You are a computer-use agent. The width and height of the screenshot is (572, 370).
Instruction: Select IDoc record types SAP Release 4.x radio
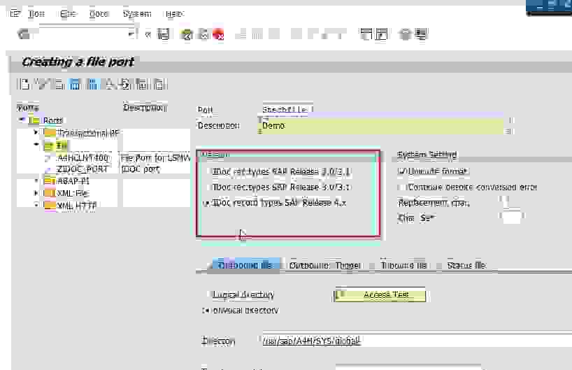[x=207, y=203]
